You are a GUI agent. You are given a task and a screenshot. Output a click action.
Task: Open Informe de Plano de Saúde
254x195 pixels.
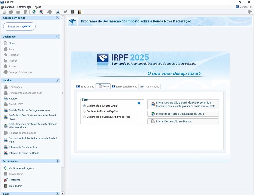click(x=24, y=153)
